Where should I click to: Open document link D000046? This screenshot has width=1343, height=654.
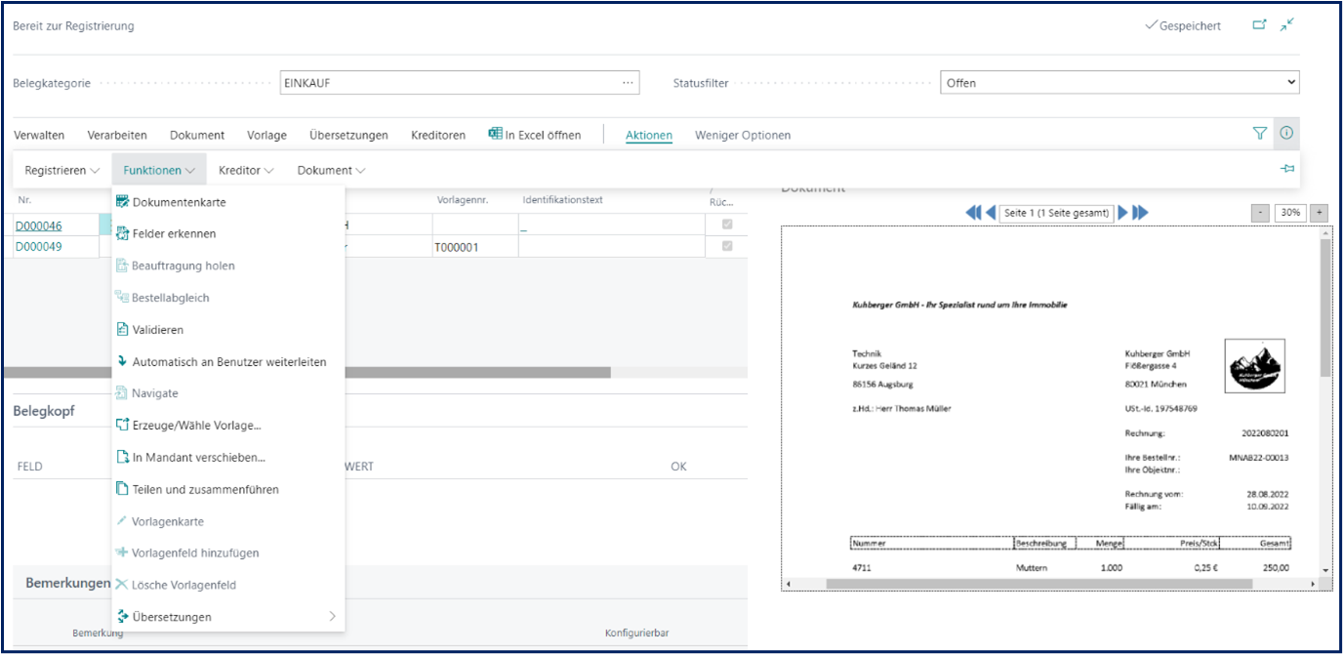point(39,226)
